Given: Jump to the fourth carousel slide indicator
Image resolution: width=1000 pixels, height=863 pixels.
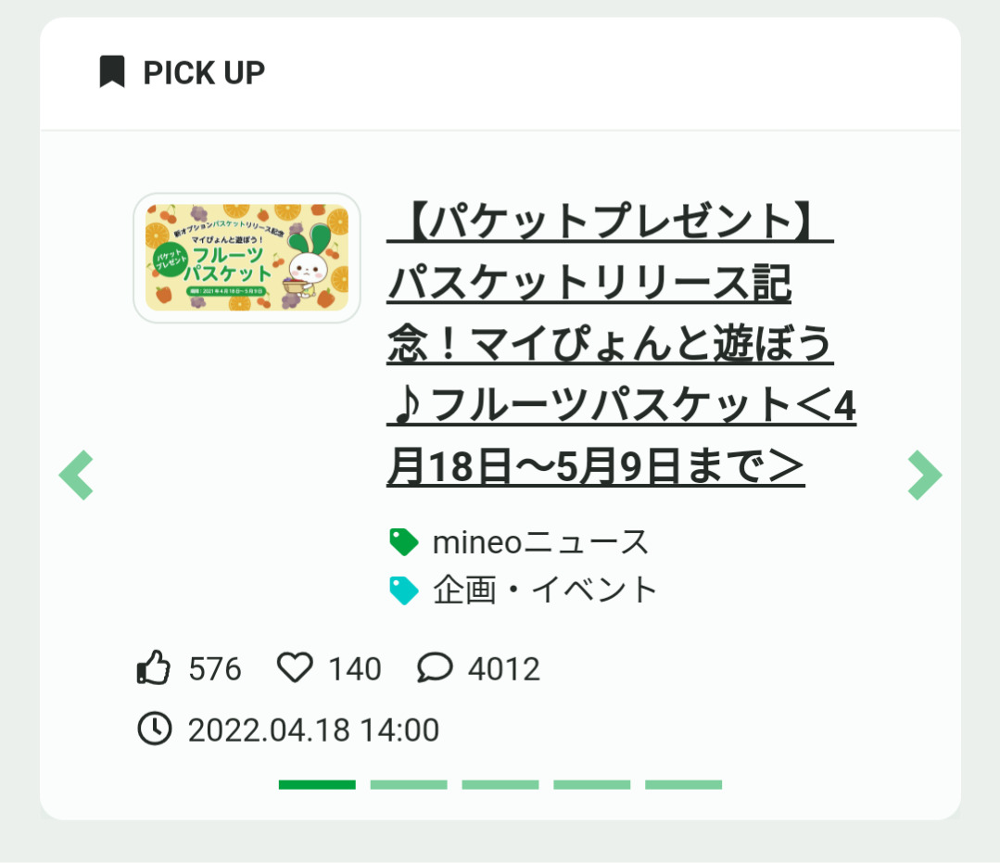Looking at the screenshot, I should (592, 785).
